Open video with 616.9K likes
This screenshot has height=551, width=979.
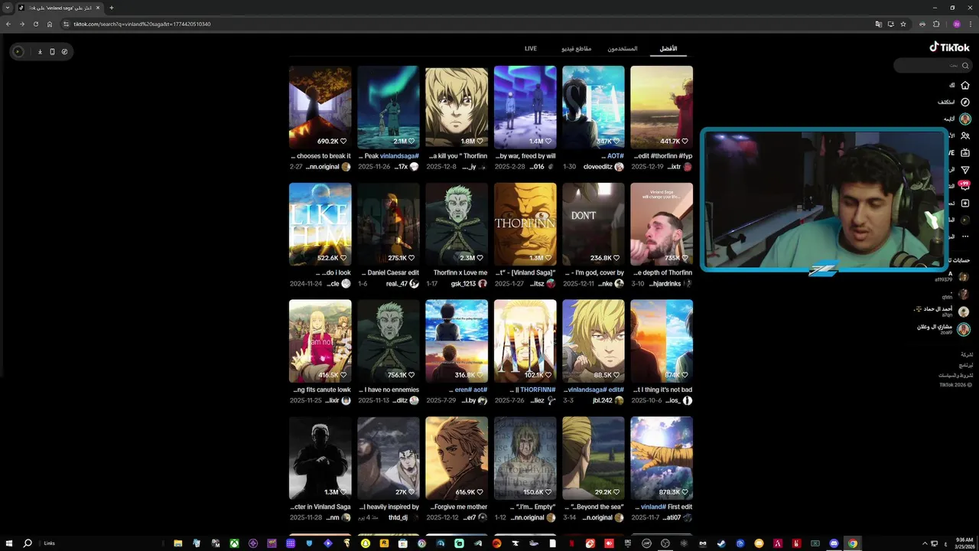(457, 458)
